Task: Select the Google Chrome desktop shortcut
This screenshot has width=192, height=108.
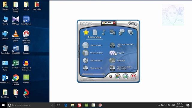Action: click(x=16, y=80)
